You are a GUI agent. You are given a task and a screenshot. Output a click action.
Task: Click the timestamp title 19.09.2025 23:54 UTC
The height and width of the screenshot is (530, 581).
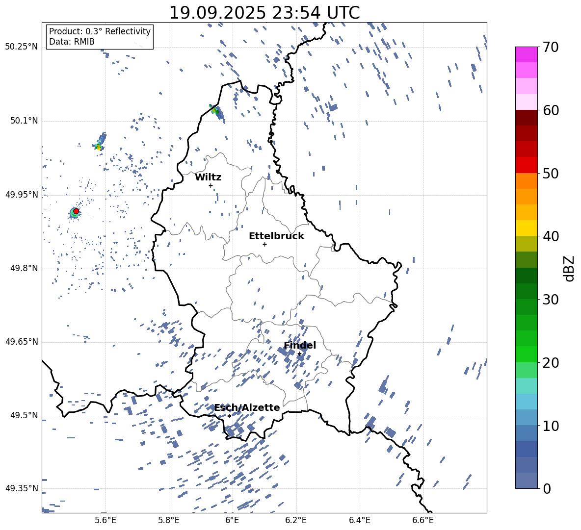click(x=264, y=13)
